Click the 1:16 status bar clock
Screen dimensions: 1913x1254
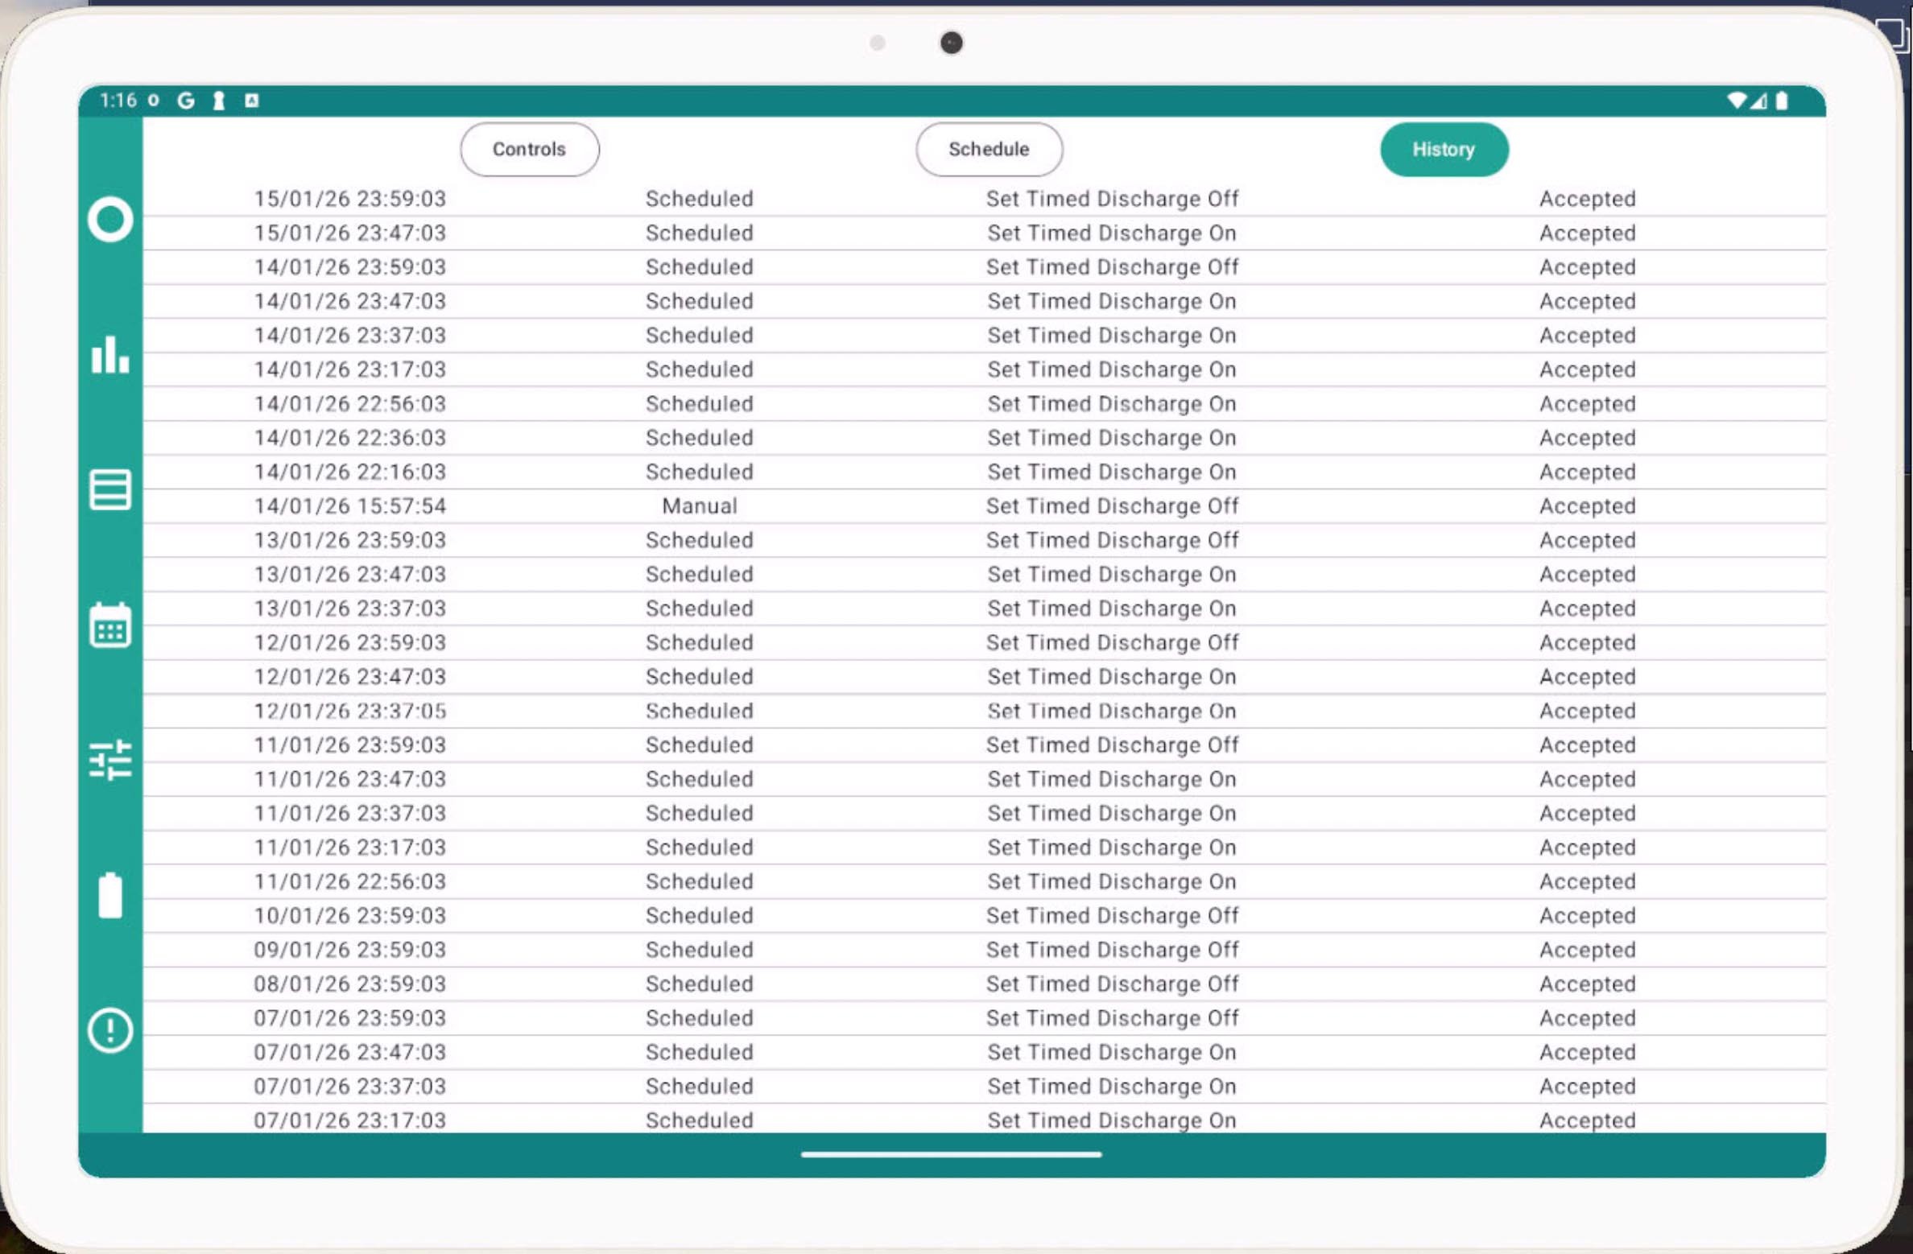coord(118,101)
